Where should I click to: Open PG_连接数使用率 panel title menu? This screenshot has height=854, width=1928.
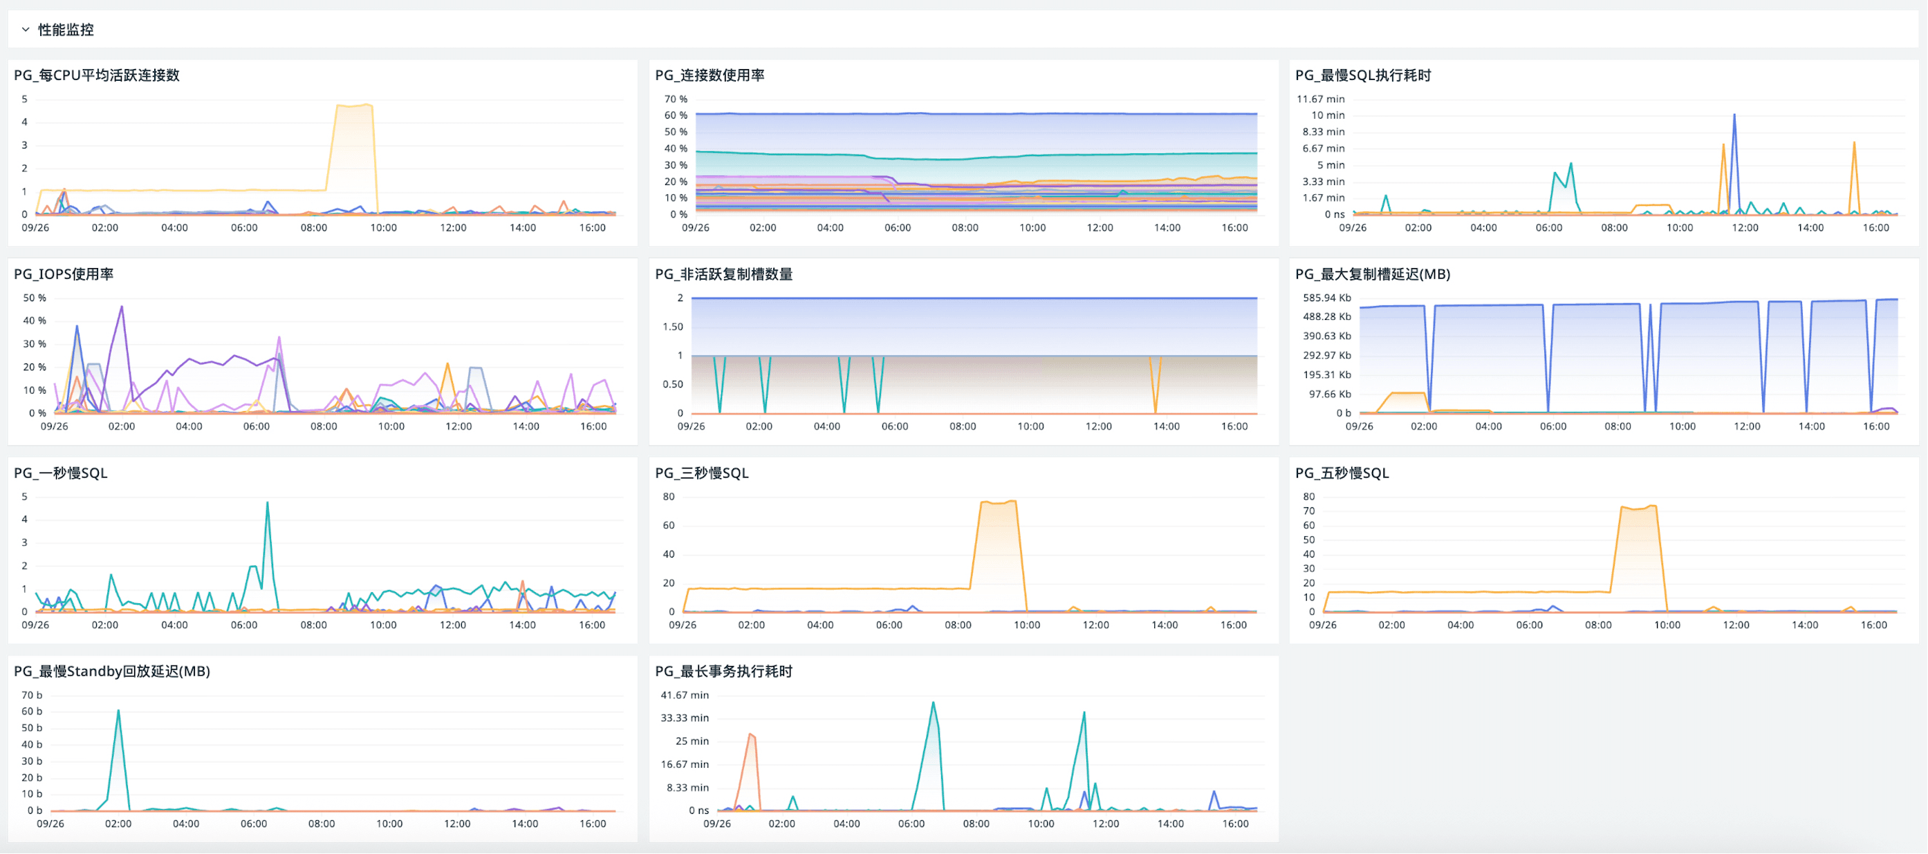click(x=709, y=75)
